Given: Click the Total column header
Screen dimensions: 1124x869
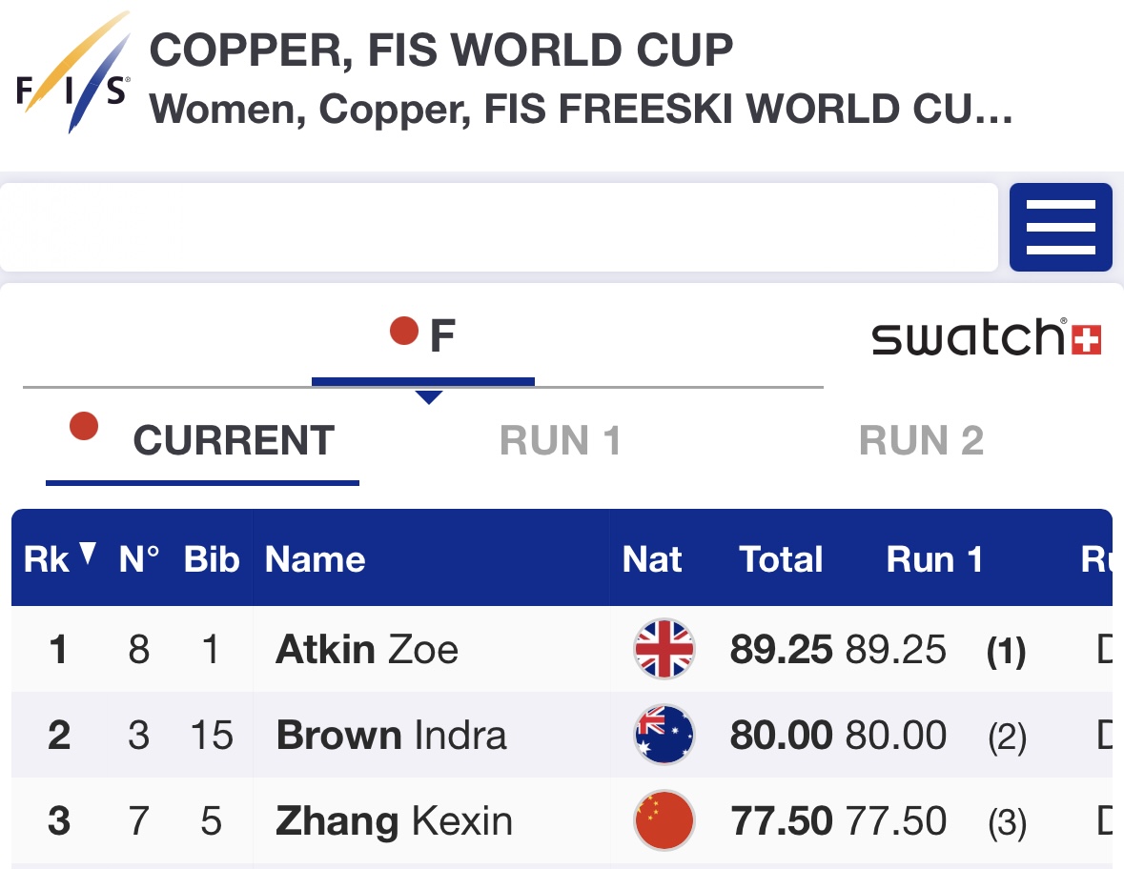Looking at the screenshot, I should (781, 559).
